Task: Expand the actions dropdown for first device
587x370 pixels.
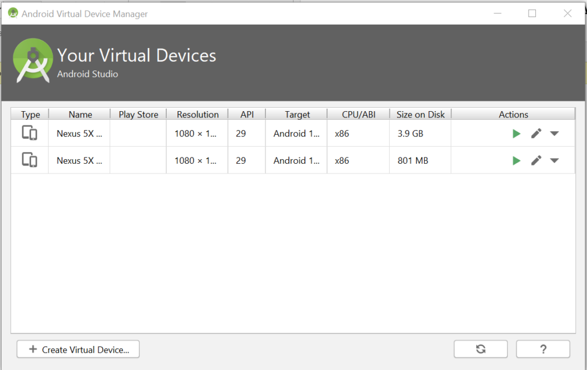Action: coord(554,133)
